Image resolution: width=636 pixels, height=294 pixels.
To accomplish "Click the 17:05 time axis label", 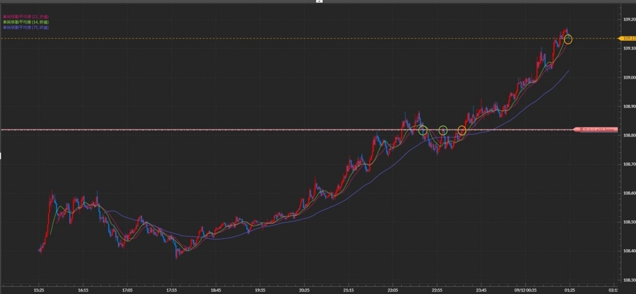I will [x=127, y=290].
